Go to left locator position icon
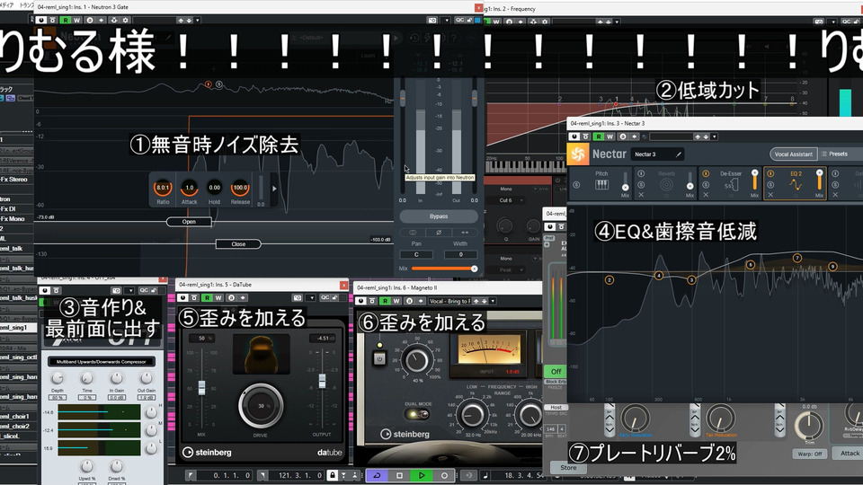Screen dimensions: 863x485 [191, 475]
